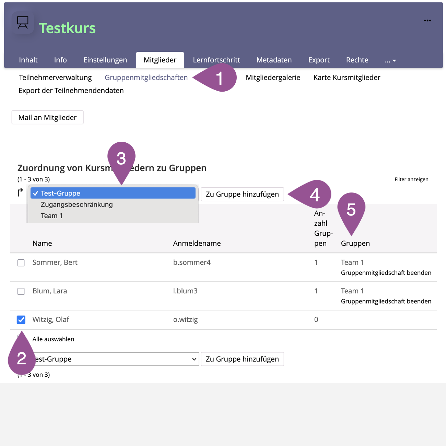Go to the Rechte tab
Image resolution: width=446 pixels, height=446 pixels.
[x=357, y=60]
